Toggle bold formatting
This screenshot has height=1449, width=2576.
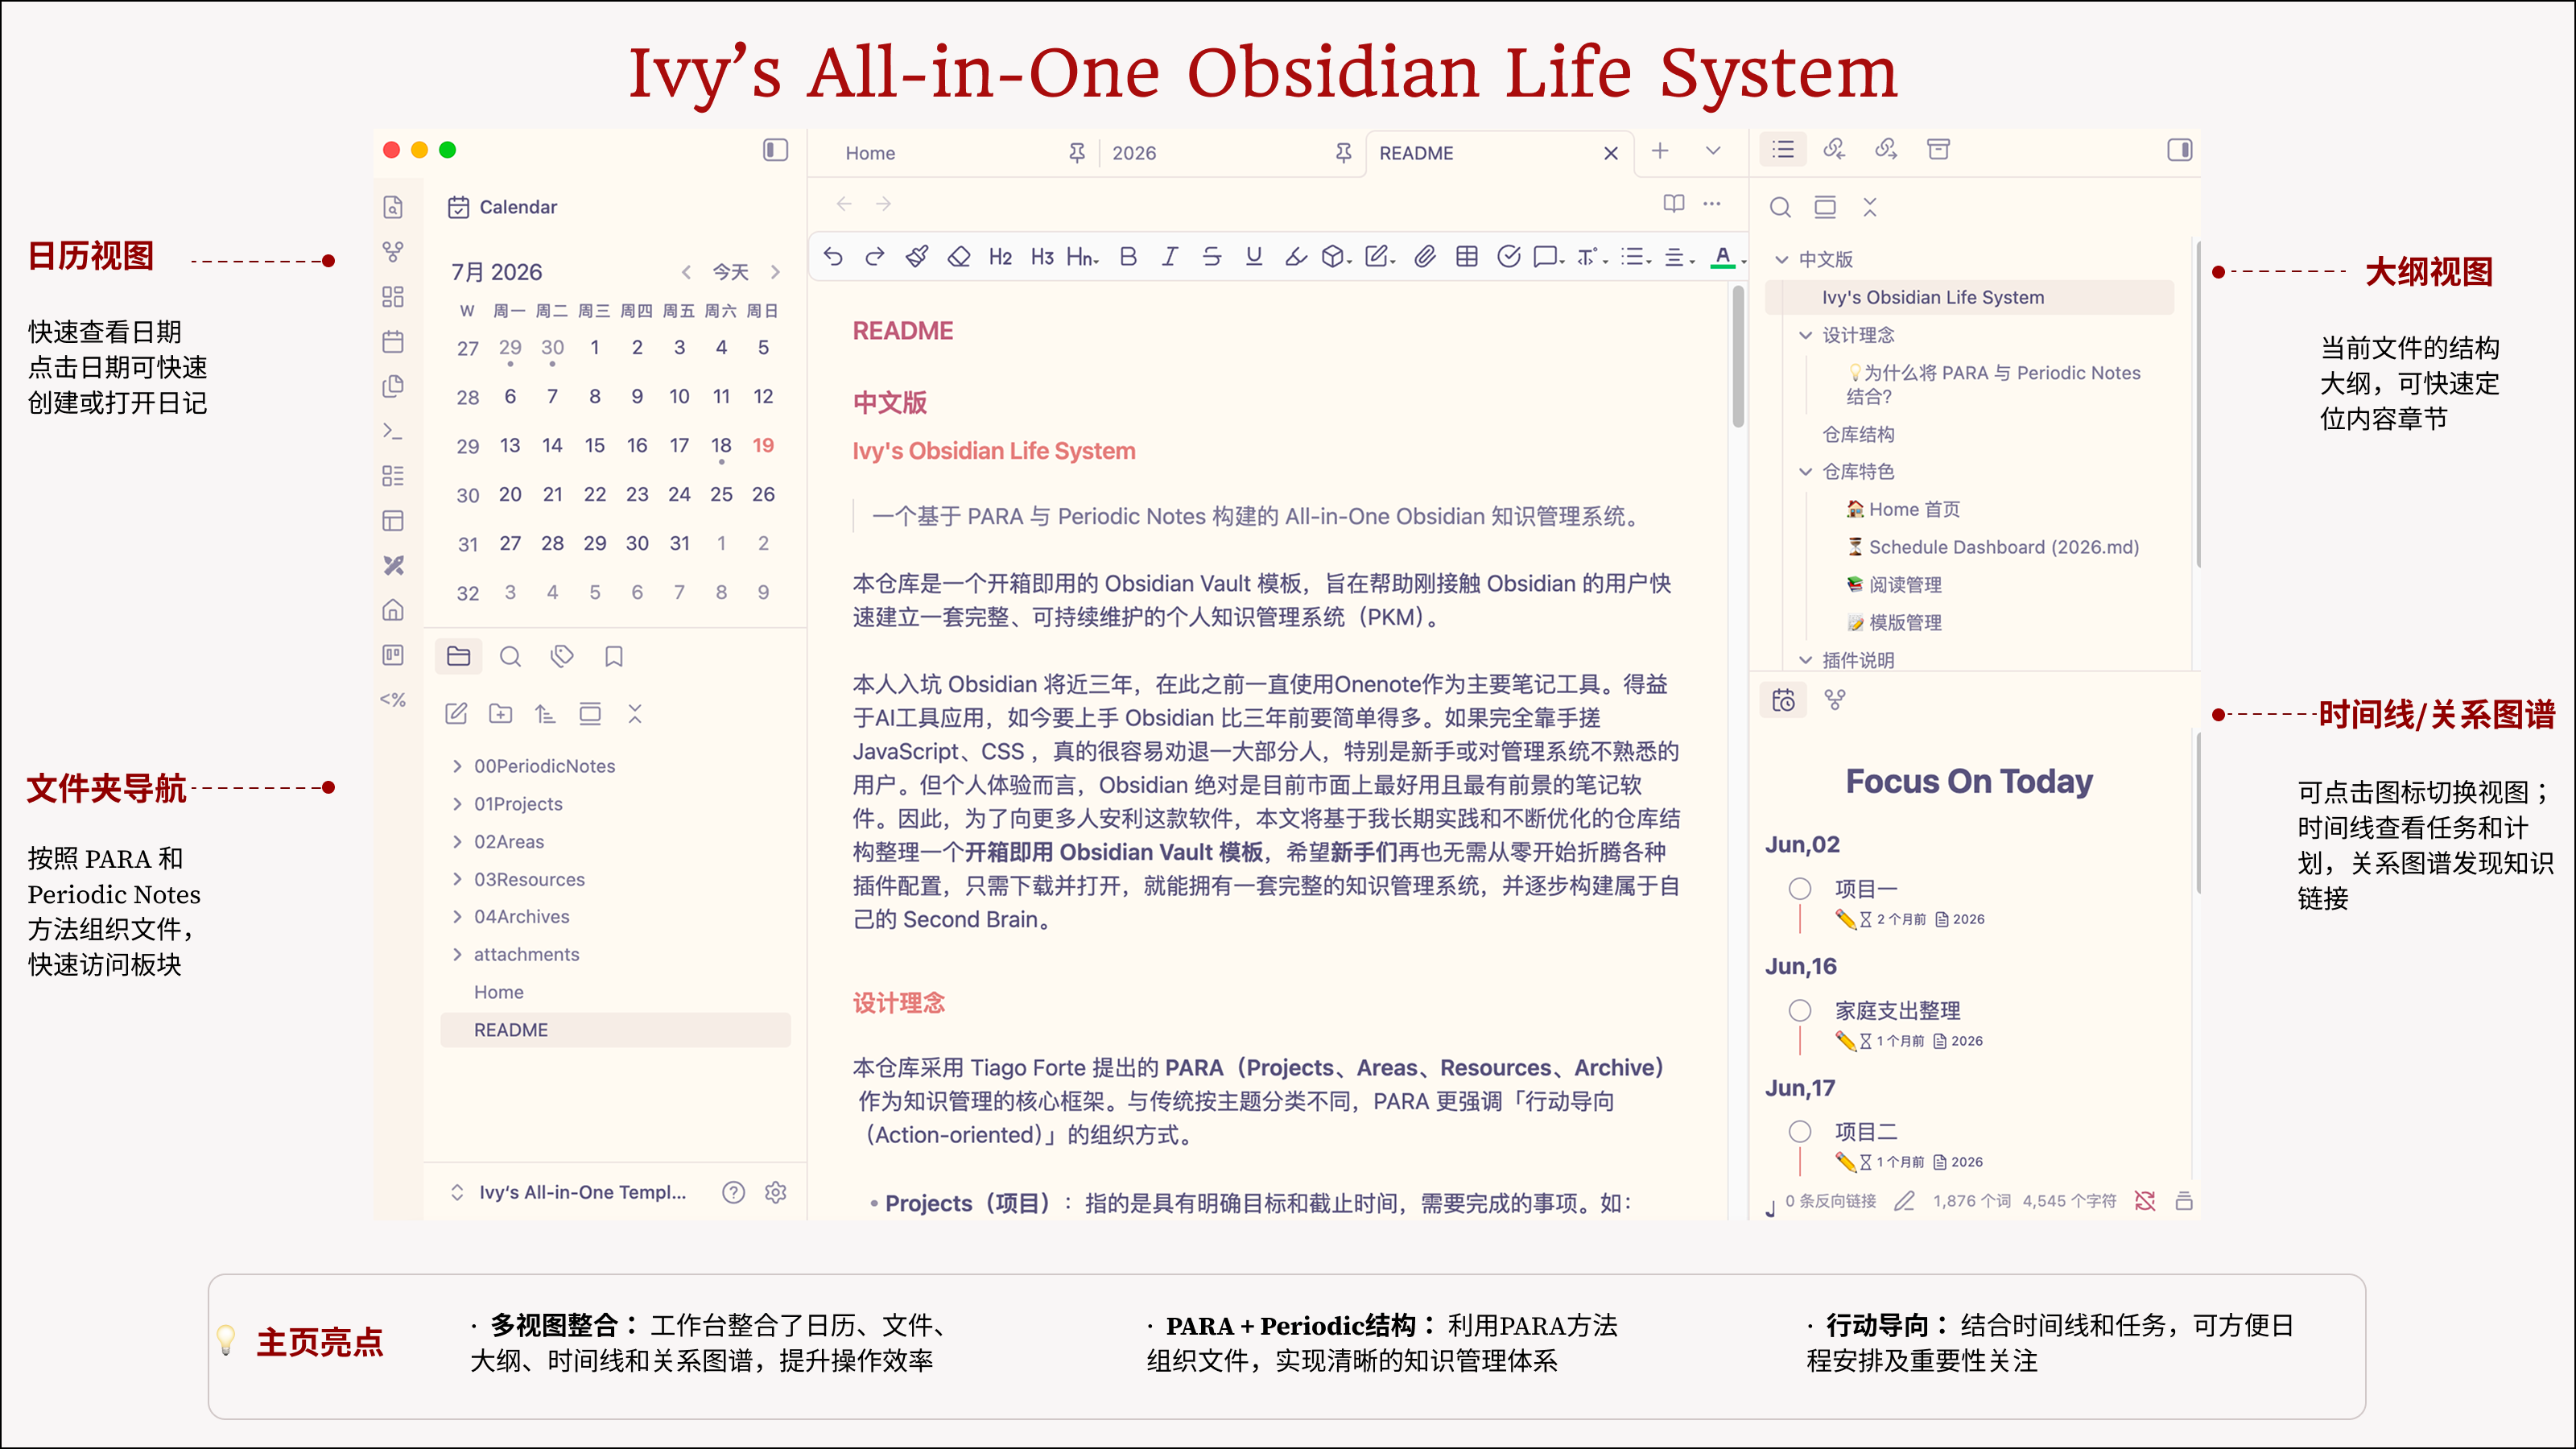(1128, 257)
